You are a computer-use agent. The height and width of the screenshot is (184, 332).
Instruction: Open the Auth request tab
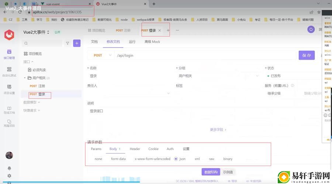click(x=170, y=149)
